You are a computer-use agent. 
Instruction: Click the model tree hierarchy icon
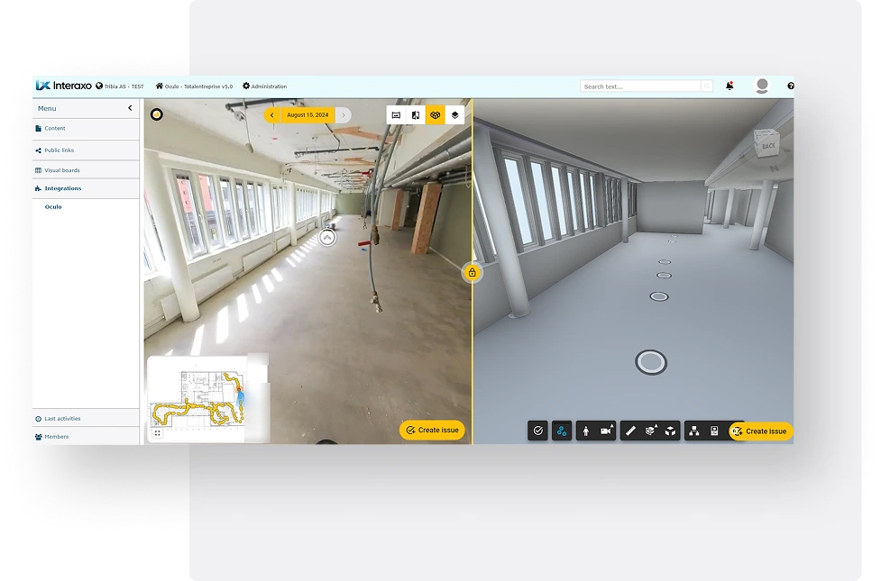point(693,431)
